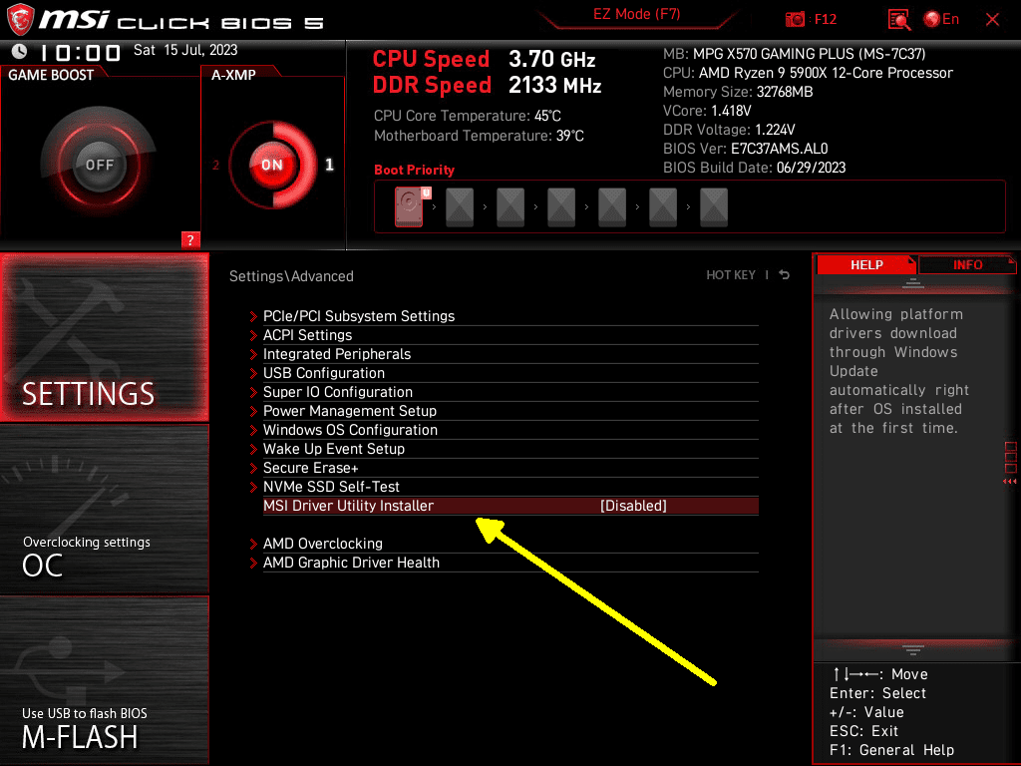Click the 10:00 time display
The height and width of the screenshot is (766, 1021).
coord(80,52)
